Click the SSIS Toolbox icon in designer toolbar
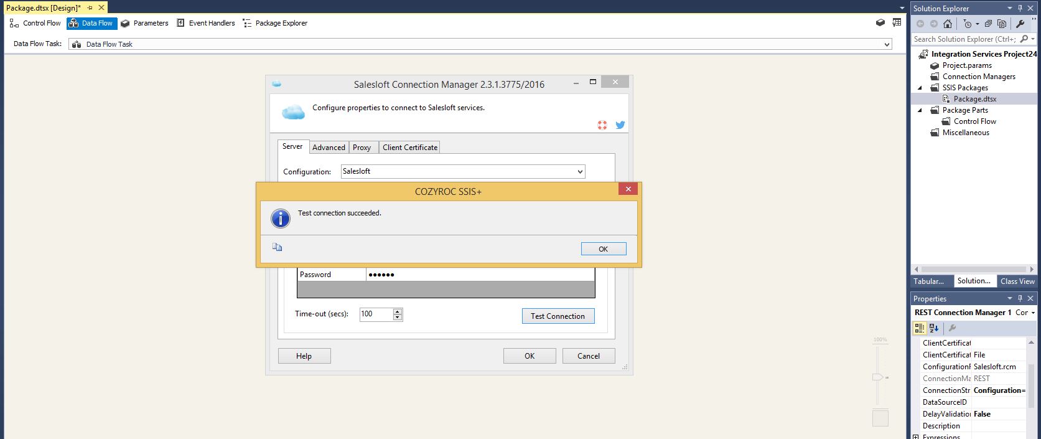Image resolution: width=1041 pixels, height=439 pixels. click(880, 23)
